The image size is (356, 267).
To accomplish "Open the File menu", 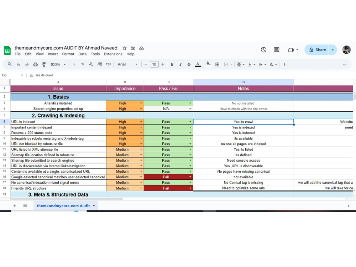I will [x=17, y=54].
